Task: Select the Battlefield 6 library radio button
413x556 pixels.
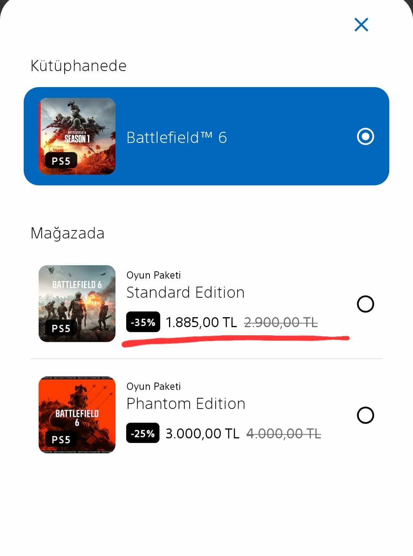Action: pyautogui.click(x=365, y=136)
